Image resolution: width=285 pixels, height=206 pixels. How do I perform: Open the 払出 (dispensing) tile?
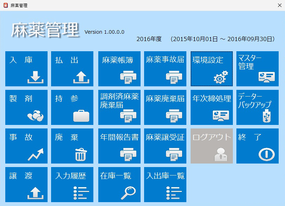pyautogui.click(x=72, y=69)
